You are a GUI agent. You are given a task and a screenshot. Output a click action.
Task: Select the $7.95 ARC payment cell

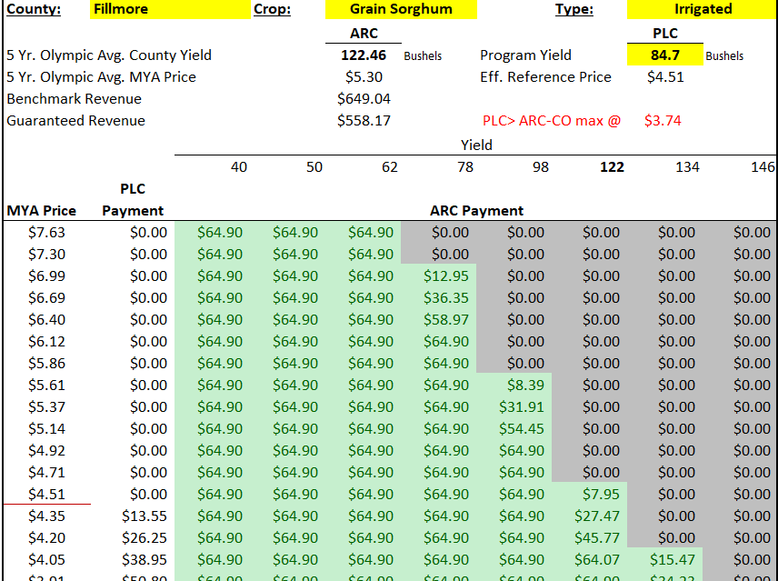[x=600, y=495]
